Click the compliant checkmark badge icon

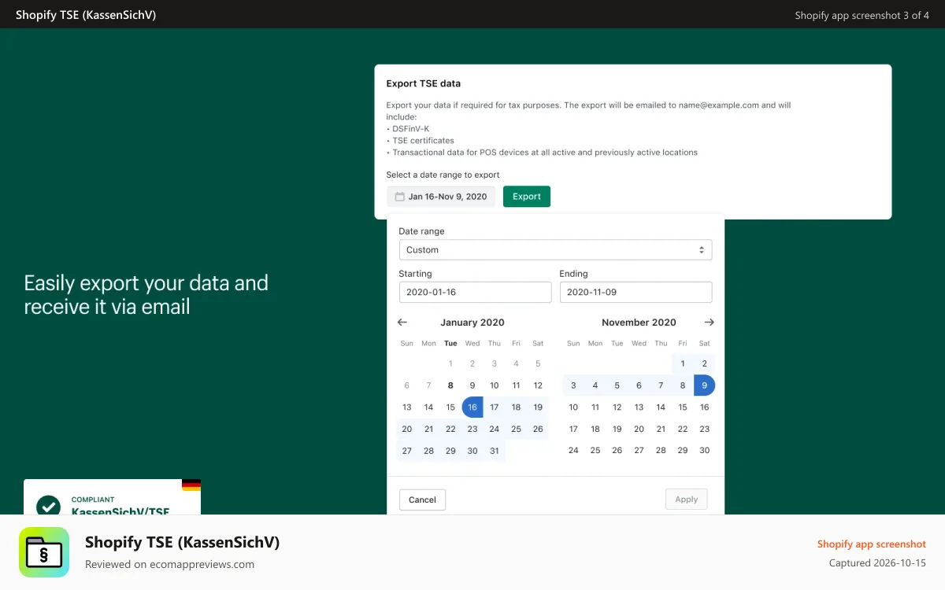tap(48, 506)
